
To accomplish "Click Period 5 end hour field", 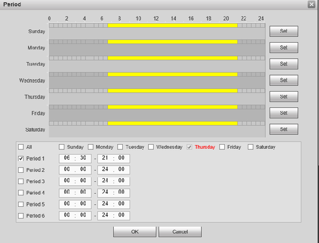I will click(105, 204).
